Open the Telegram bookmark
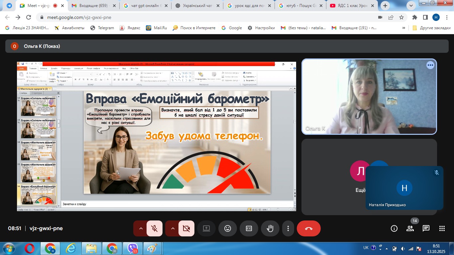The height and width of the screenshot is (255, 454). (102, 28)
